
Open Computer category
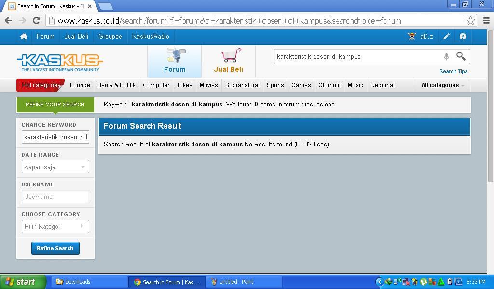pos(156,85)
